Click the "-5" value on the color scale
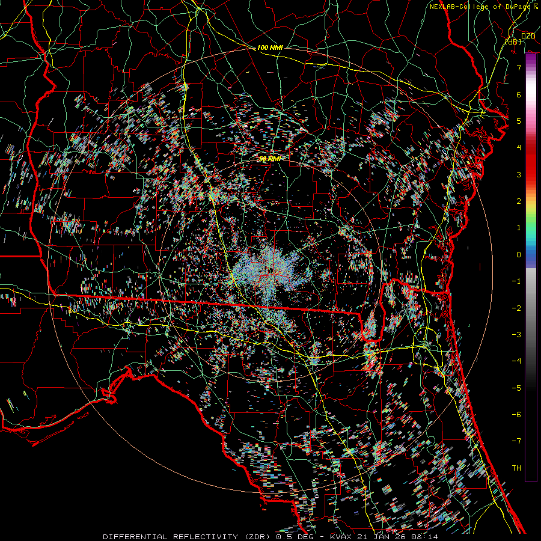This screenshot has width=541, height=541. pos(516,388)
